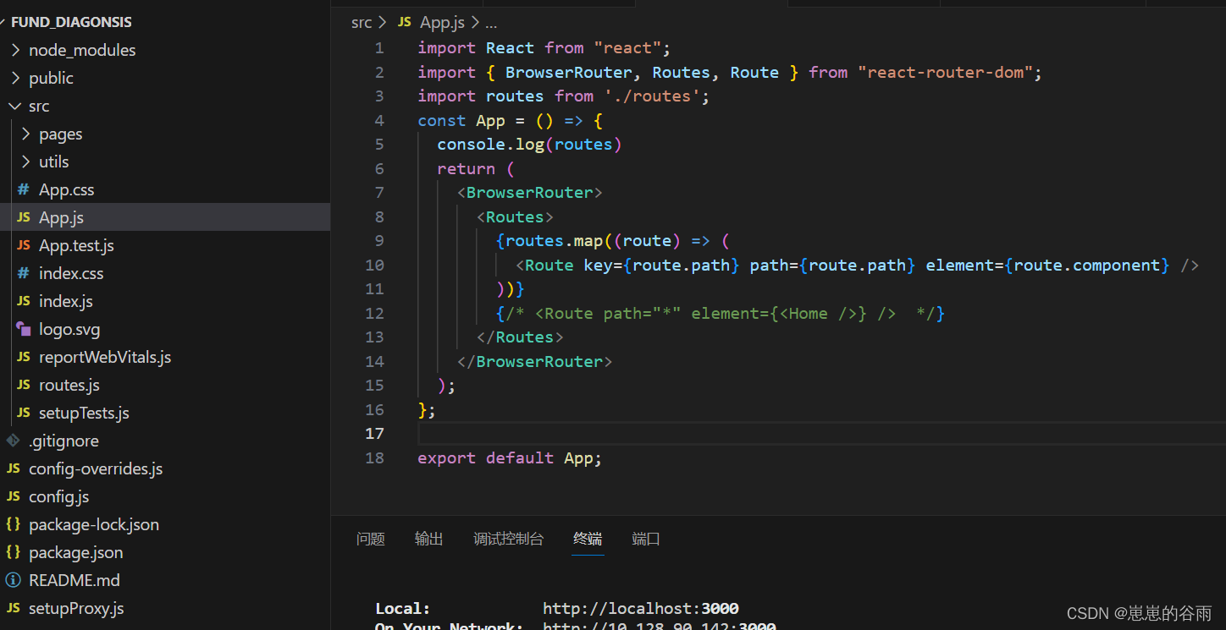Click the JS icon next to reportWebVitals.js

coord(24,357)
